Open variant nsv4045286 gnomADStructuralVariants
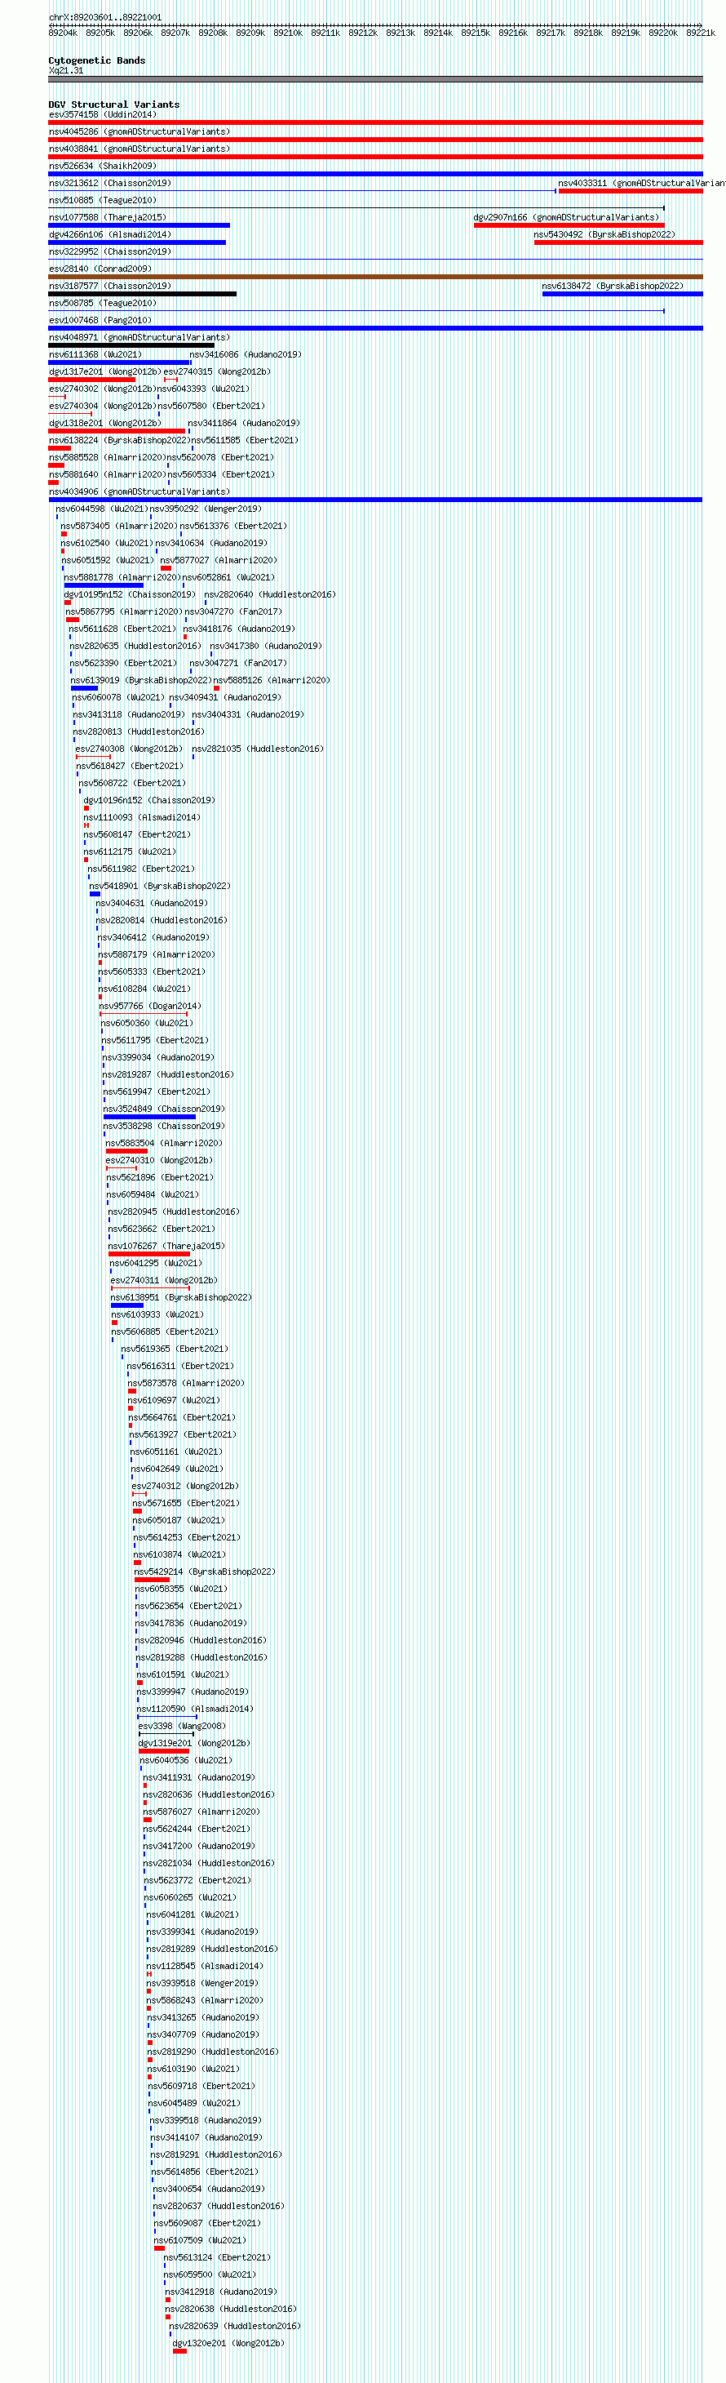 tap(139, 131)
